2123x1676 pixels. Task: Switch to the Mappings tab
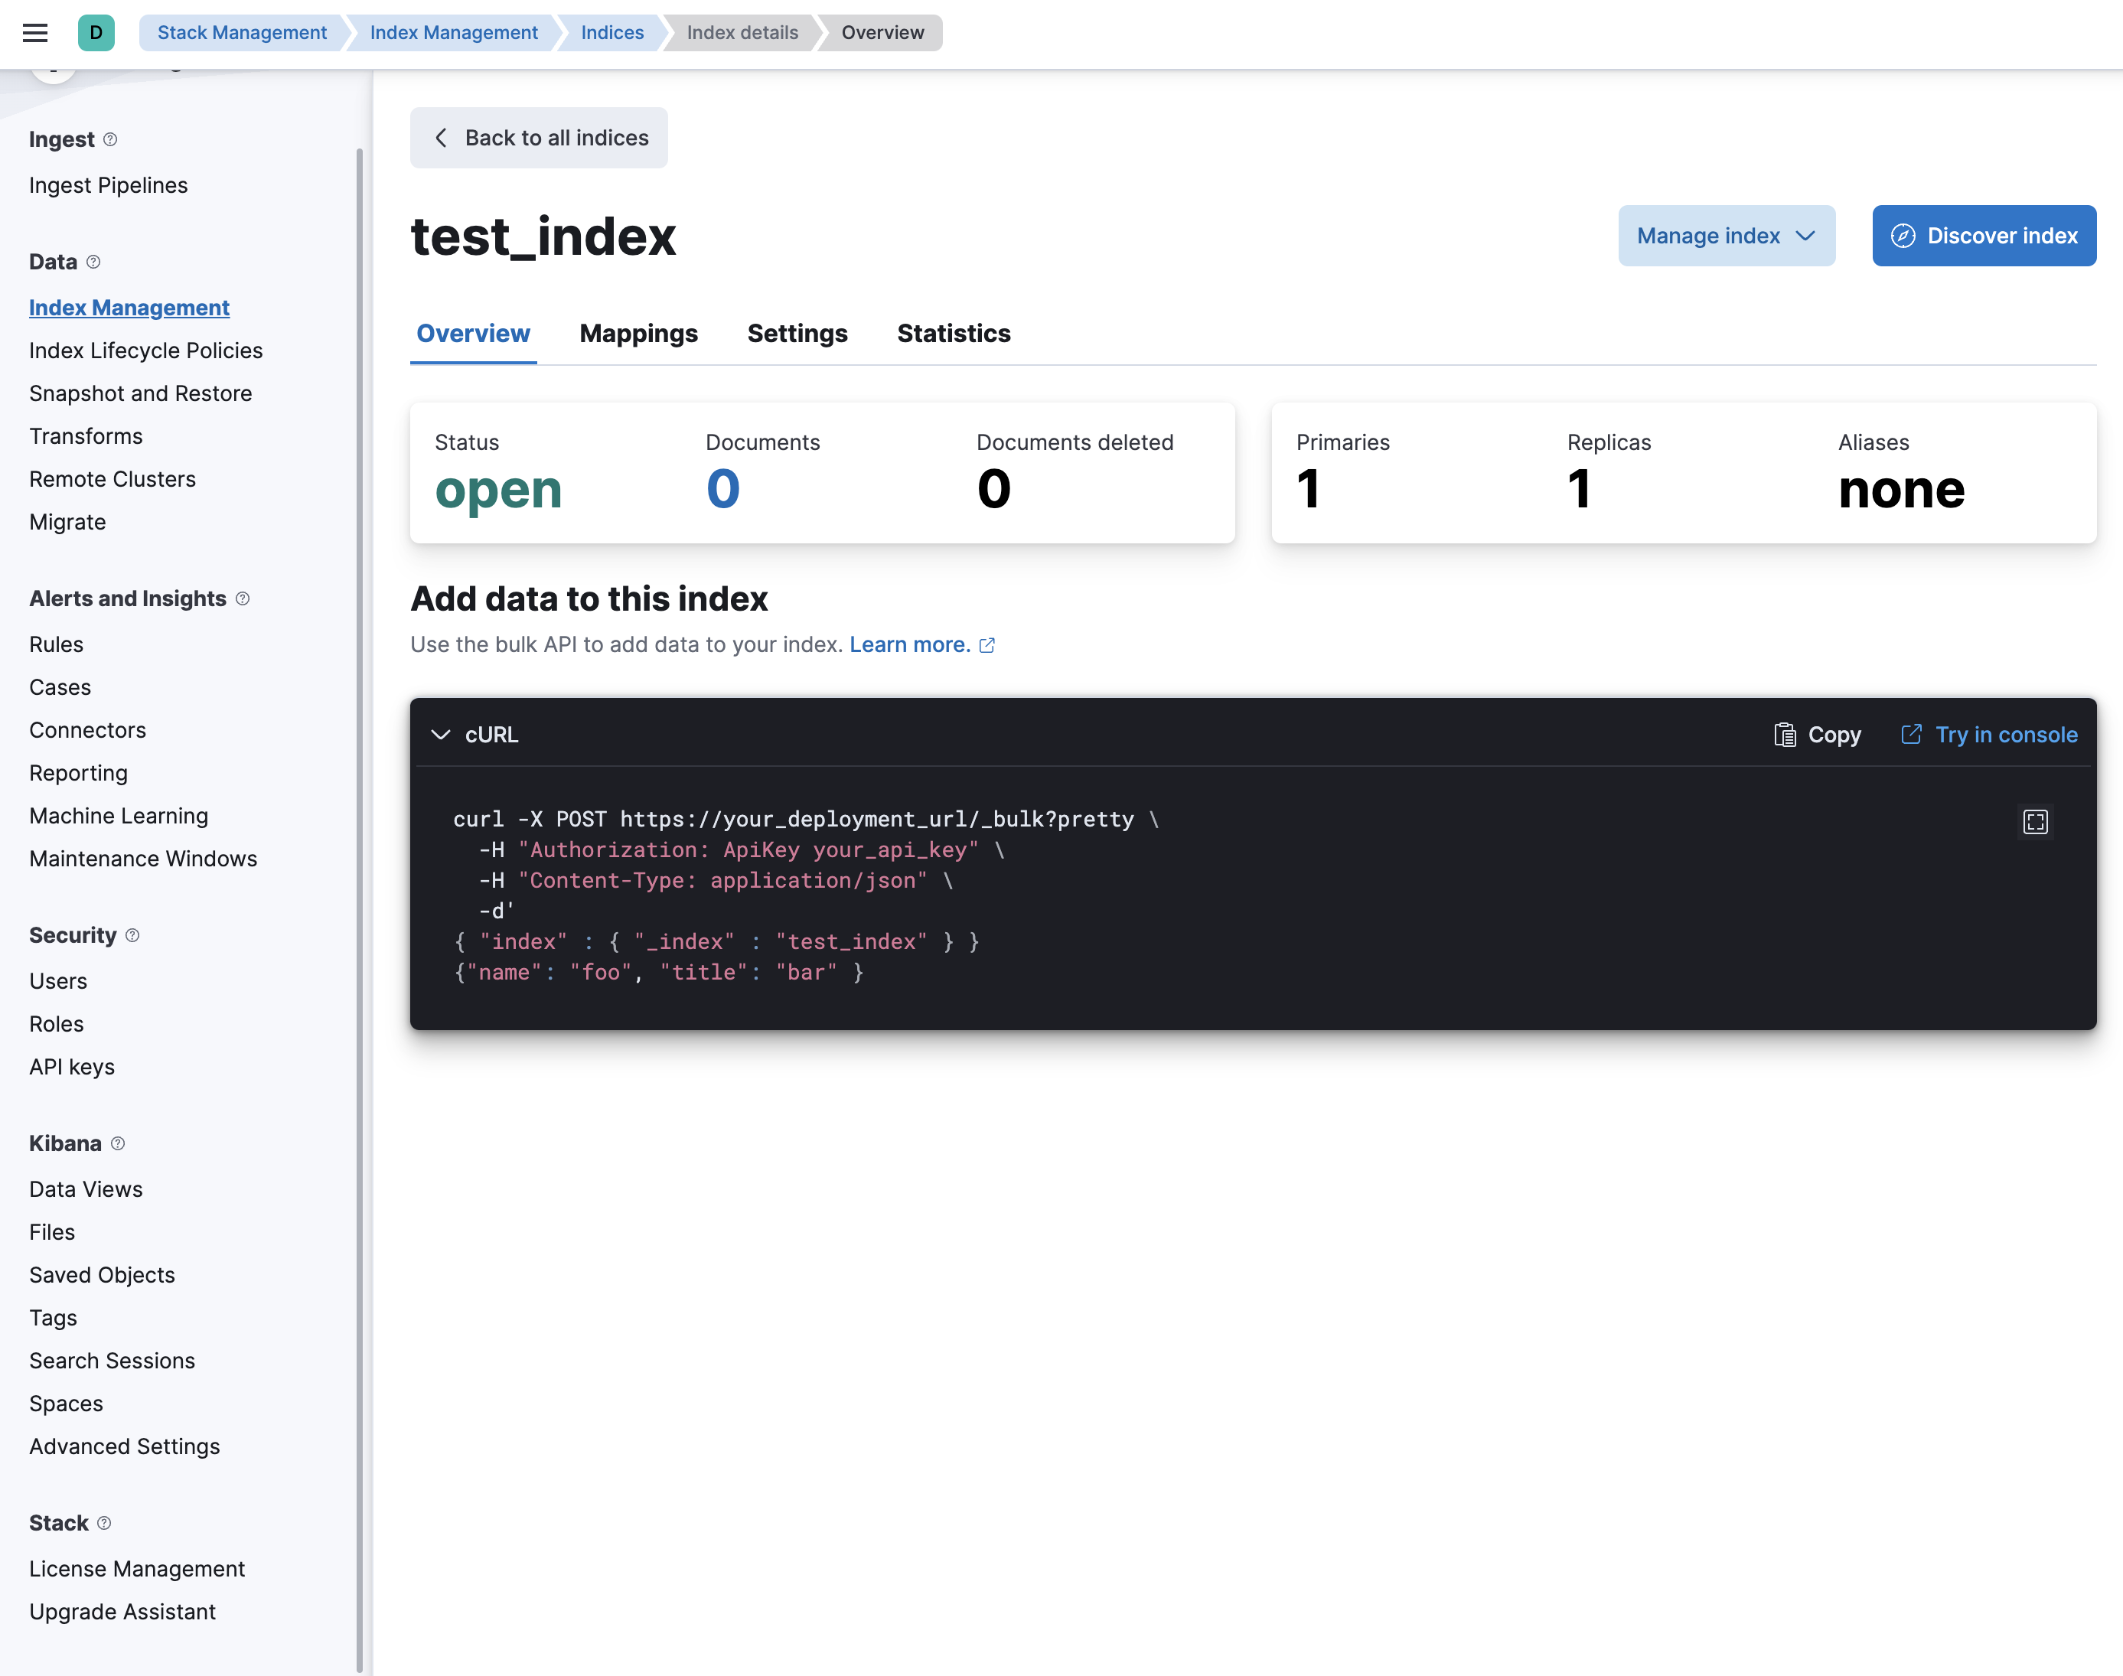[638, 332]
